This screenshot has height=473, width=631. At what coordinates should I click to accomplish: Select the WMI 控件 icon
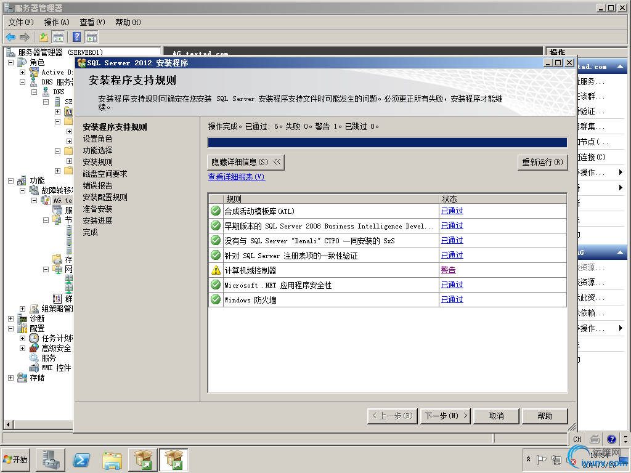[x=34, y=368]
